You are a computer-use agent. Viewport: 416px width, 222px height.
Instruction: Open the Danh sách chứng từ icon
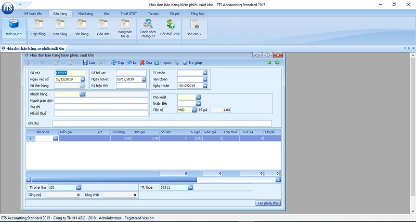(148, 28)
